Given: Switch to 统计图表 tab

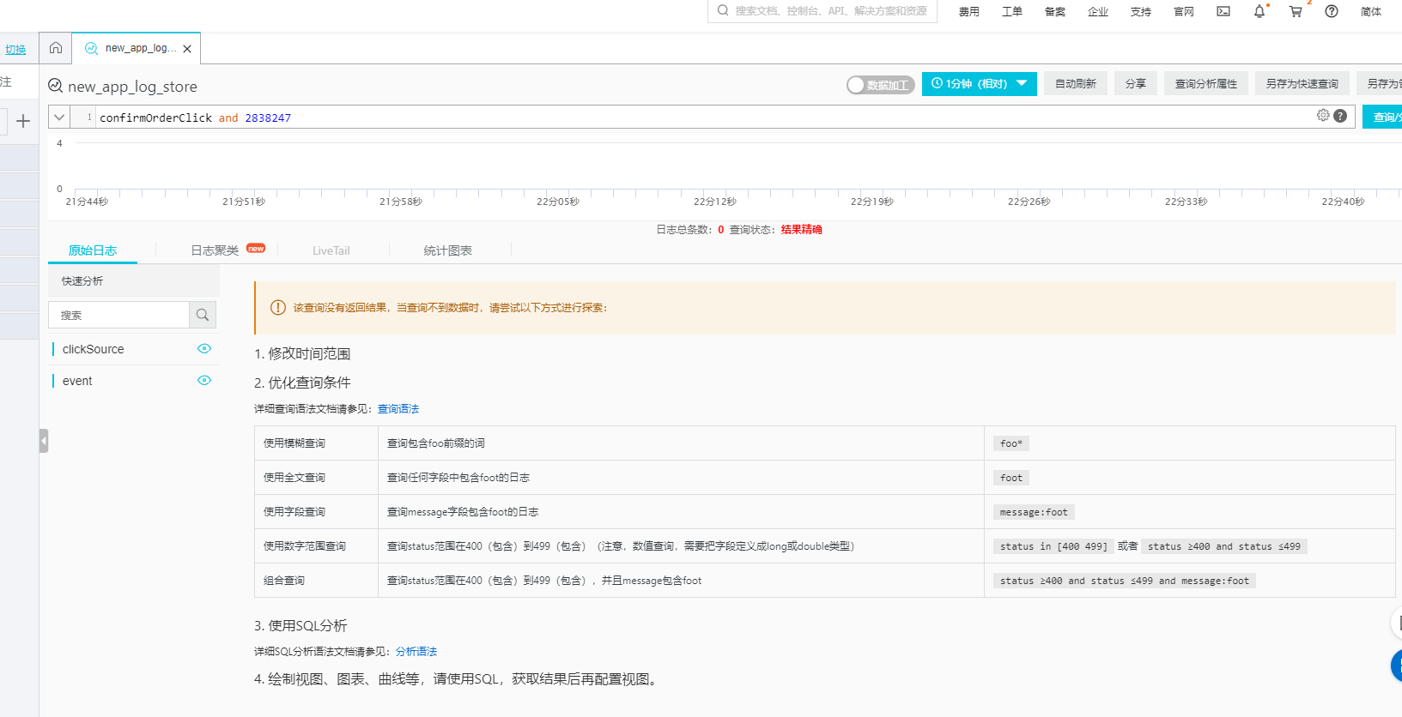Looking at the screenshot, I should pyautogui.click(x=448, y=250).
